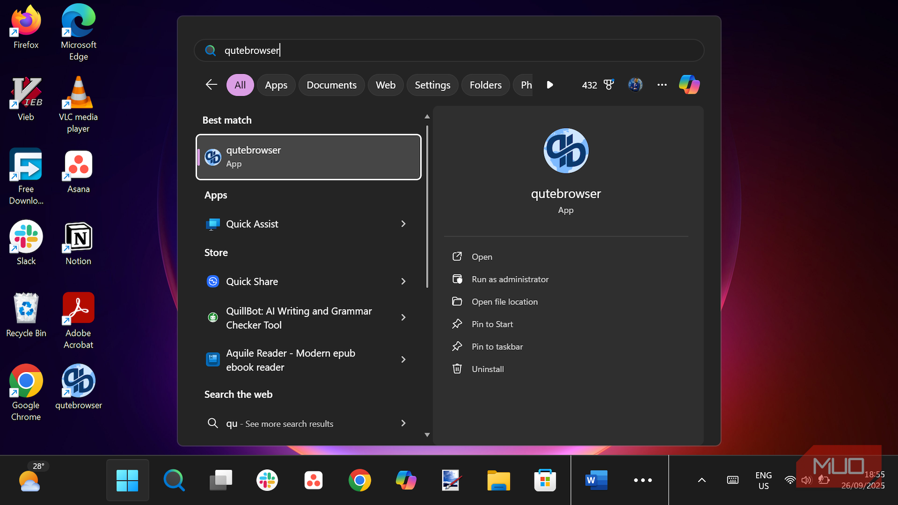
Task: Open the VLC media player desktop icon
Action: click(x=79, y=104)
